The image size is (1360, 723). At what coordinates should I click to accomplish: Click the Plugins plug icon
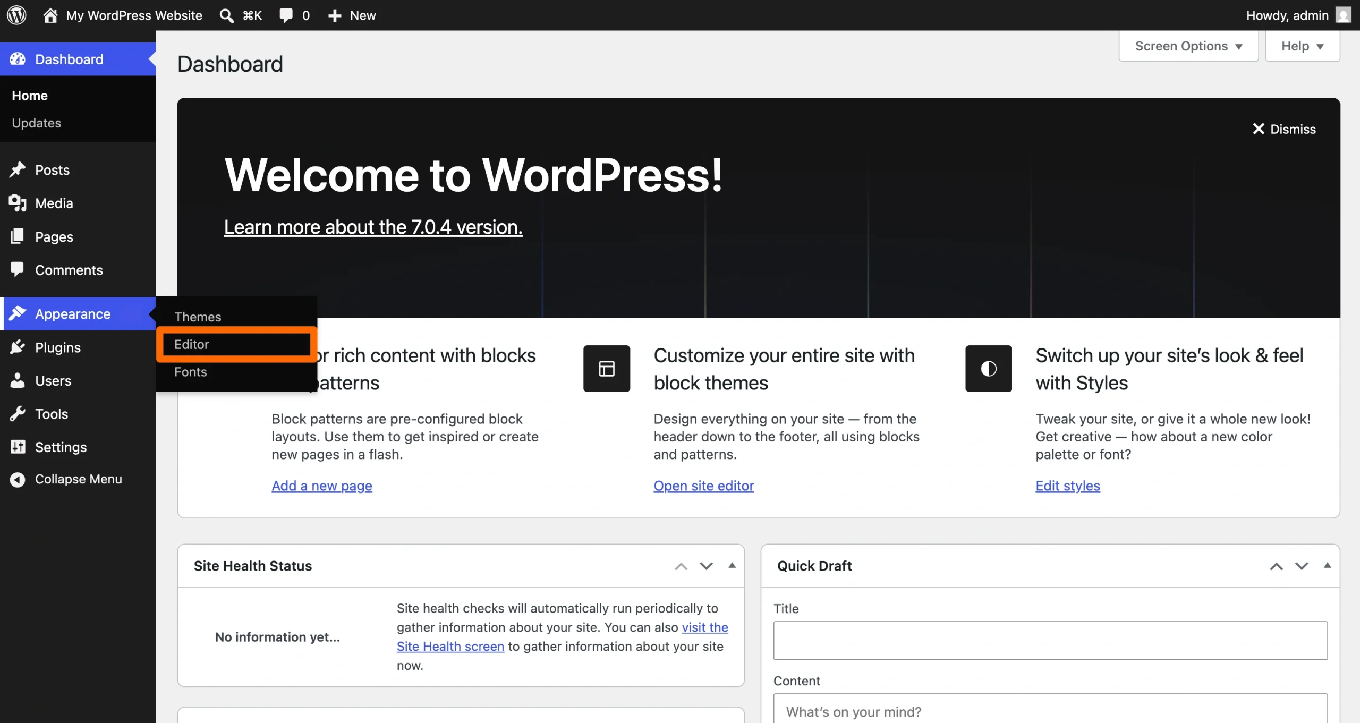point(18,347)
